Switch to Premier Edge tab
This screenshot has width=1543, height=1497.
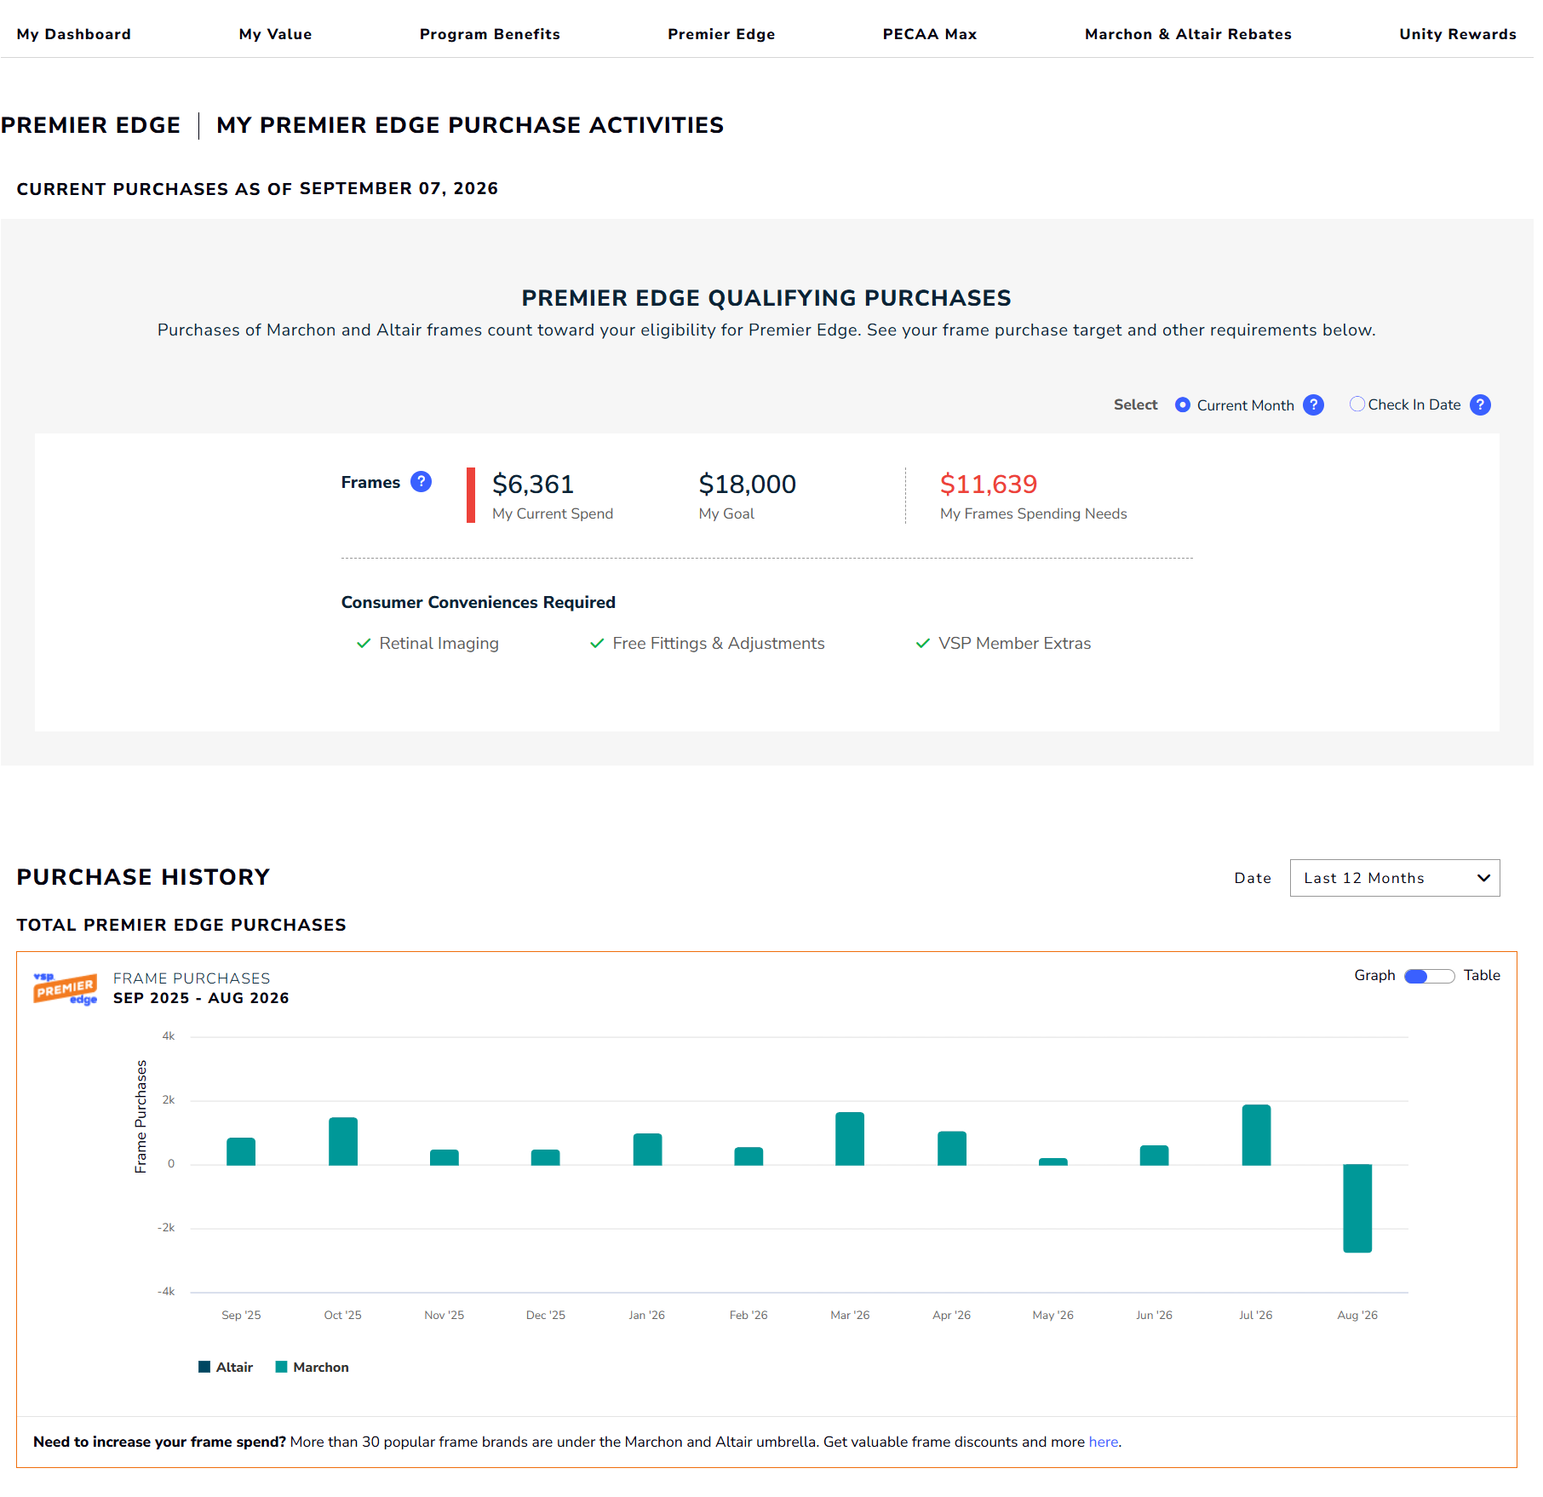[721, 34]
